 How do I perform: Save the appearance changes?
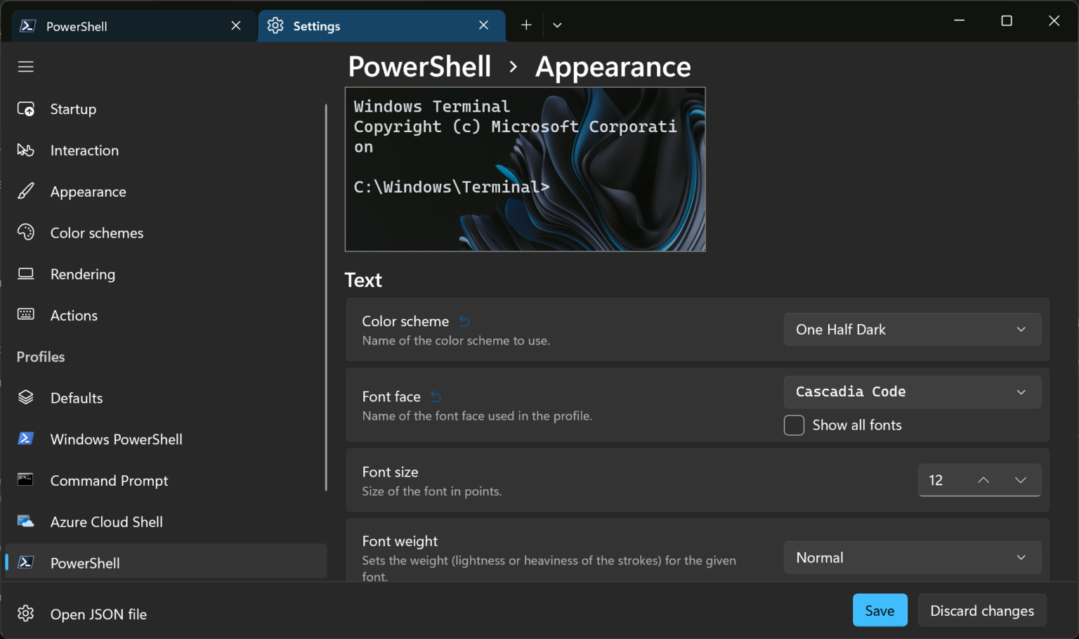click(x=879, y=609)
